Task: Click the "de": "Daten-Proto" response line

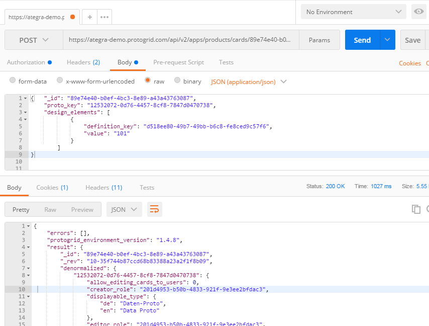Action: coord(133,303)
